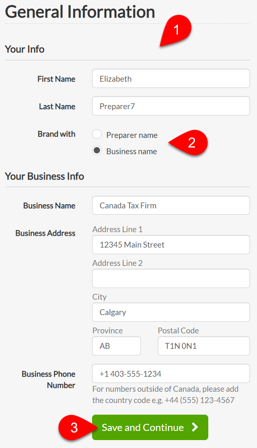Click the First Name field containing Elizabeth
This screenshot has width=257, height=448.
171,78
